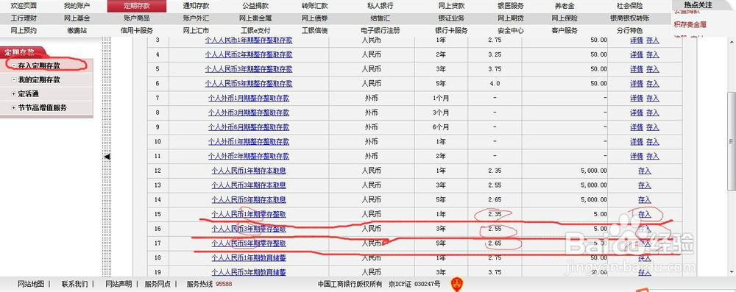This screenshot has width=736, height=292.
Task: Open 网上期货 menu item
Action: [511, 18]
